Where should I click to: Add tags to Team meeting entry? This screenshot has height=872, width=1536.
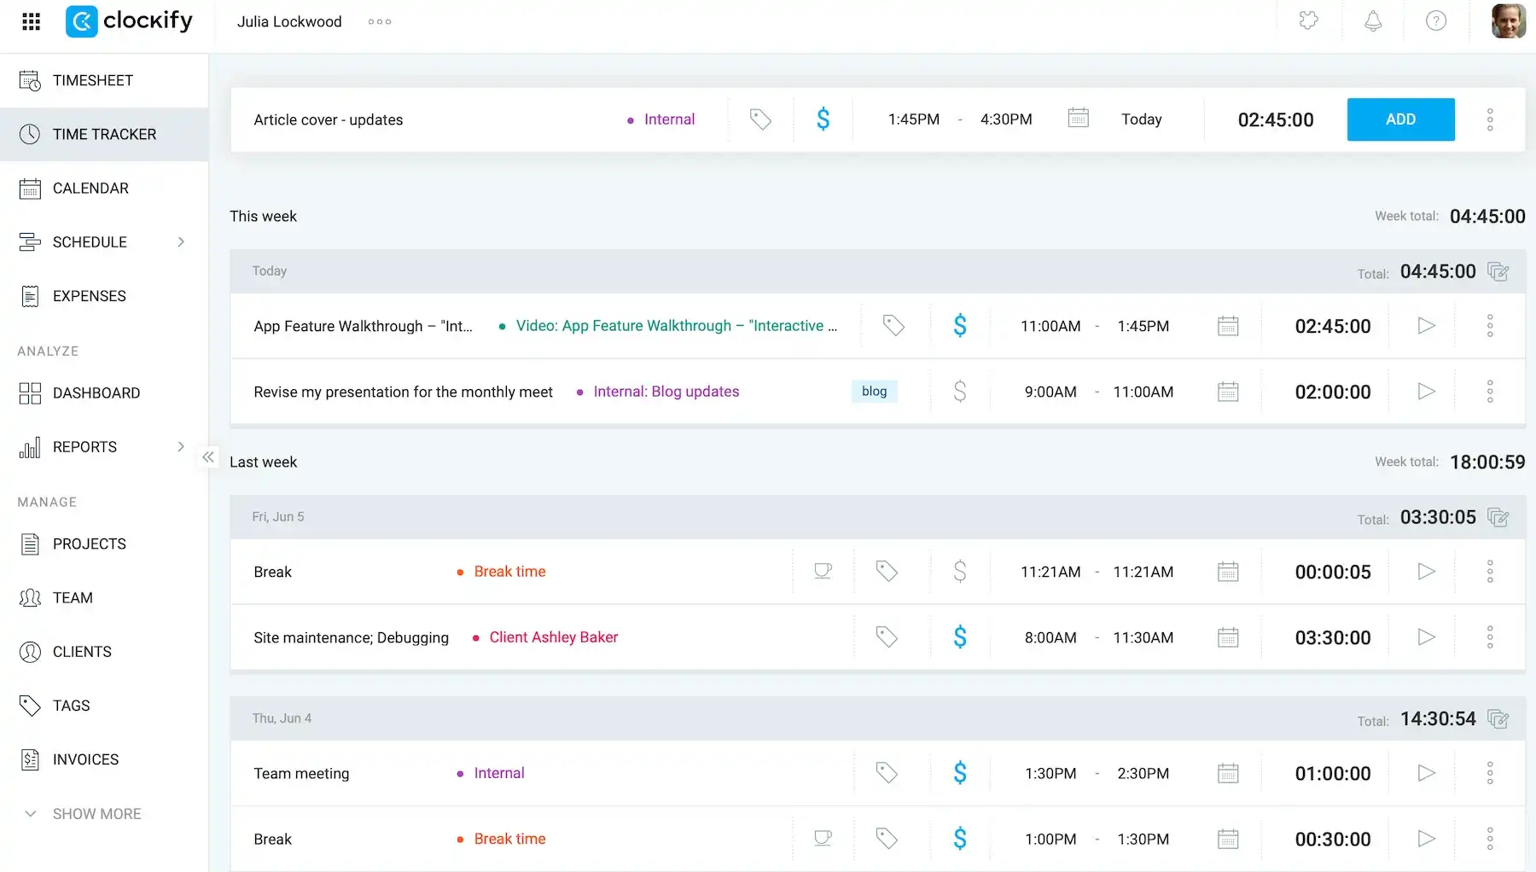coord(887,772)
